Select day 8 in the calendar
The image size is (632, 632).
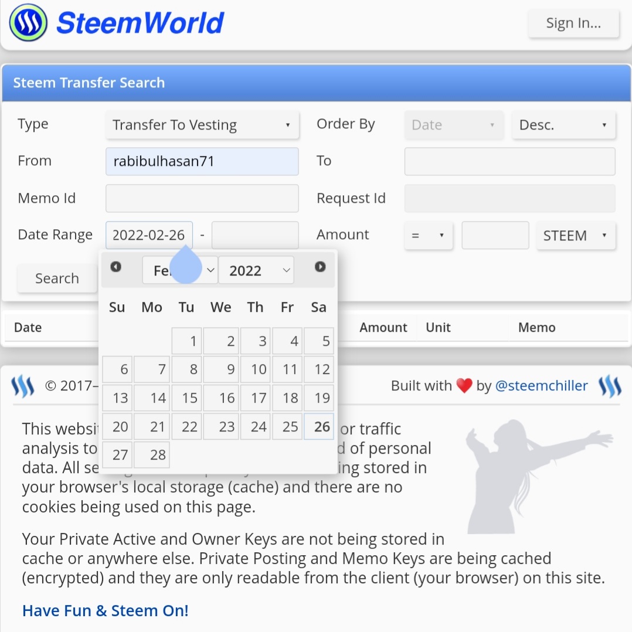(x=186, y=369)
